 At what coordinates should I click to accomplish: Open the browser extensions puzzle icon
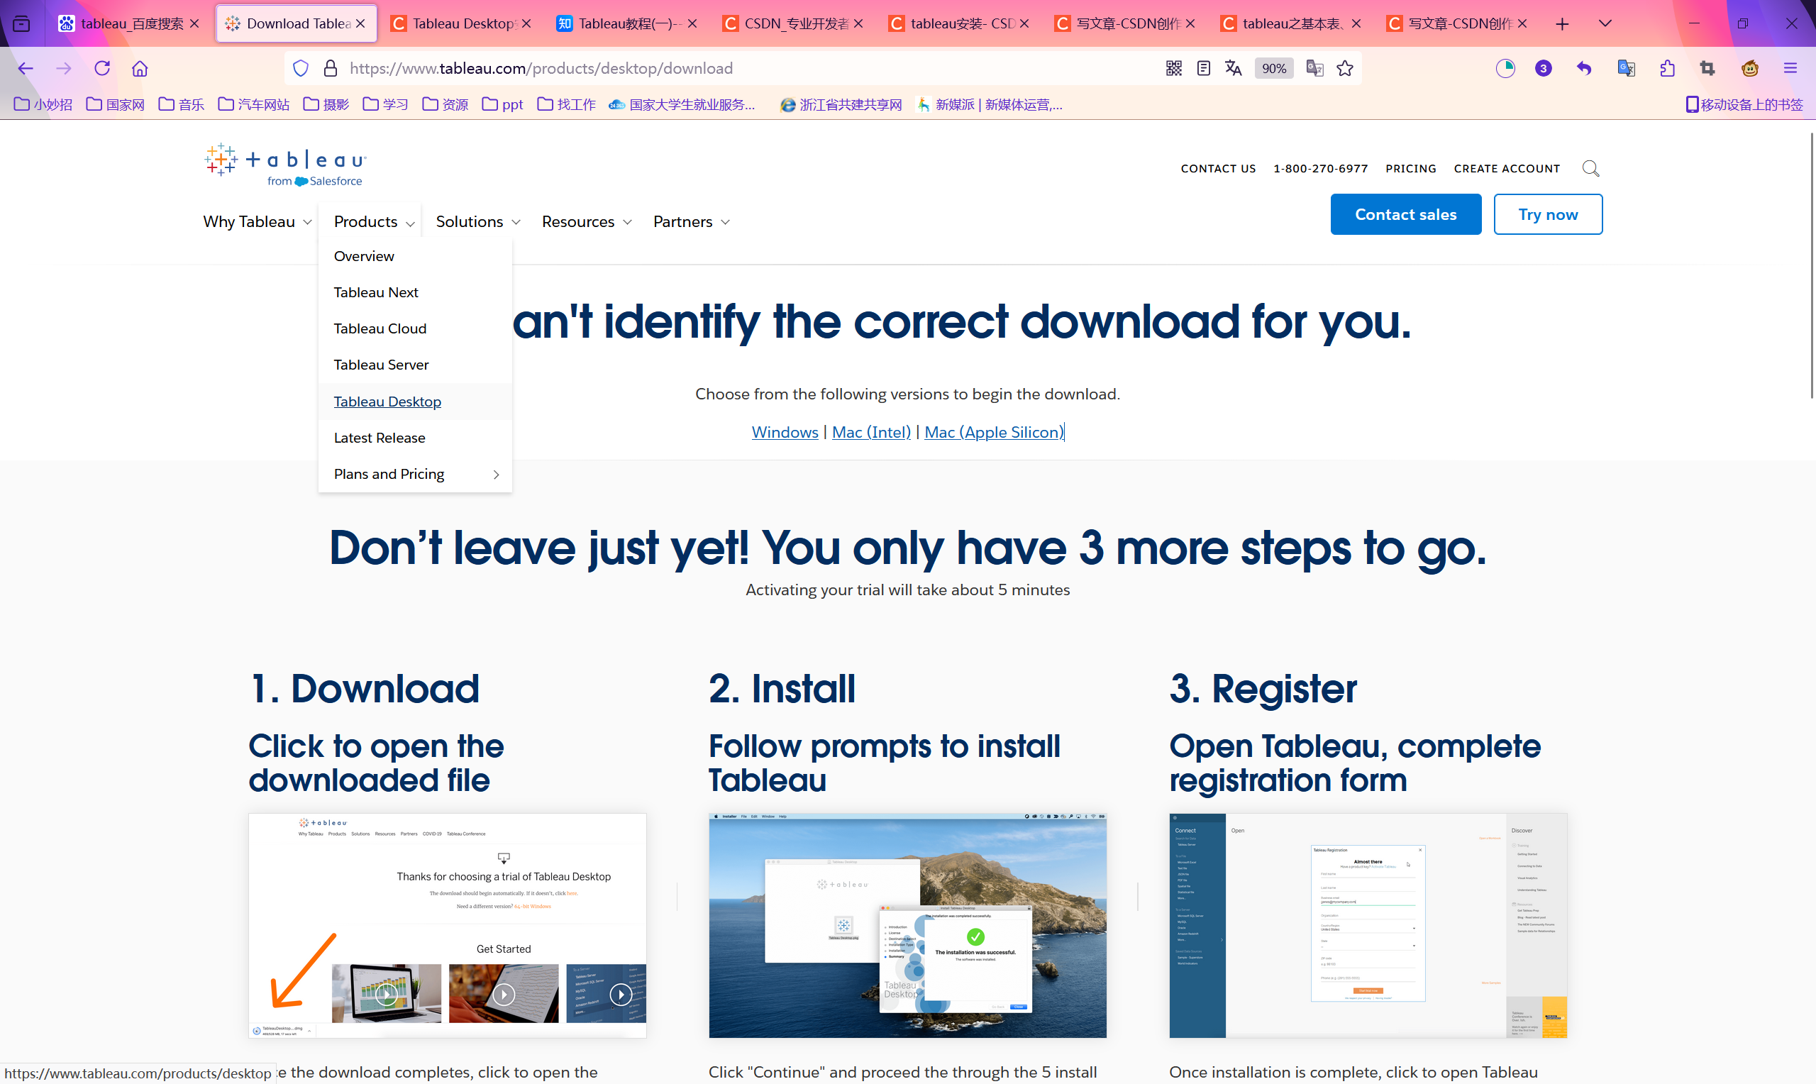click(x=1667, y=68)
